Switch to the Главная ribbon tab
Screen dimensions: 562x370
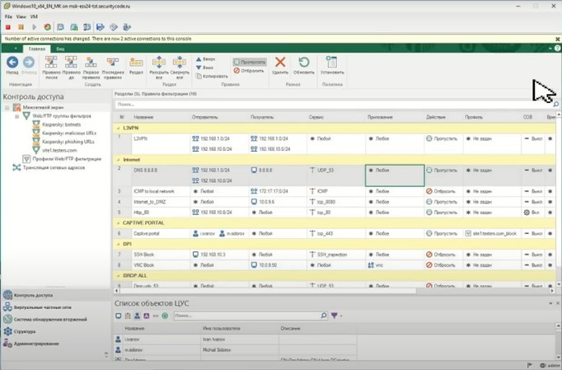(x=37, y=49)
